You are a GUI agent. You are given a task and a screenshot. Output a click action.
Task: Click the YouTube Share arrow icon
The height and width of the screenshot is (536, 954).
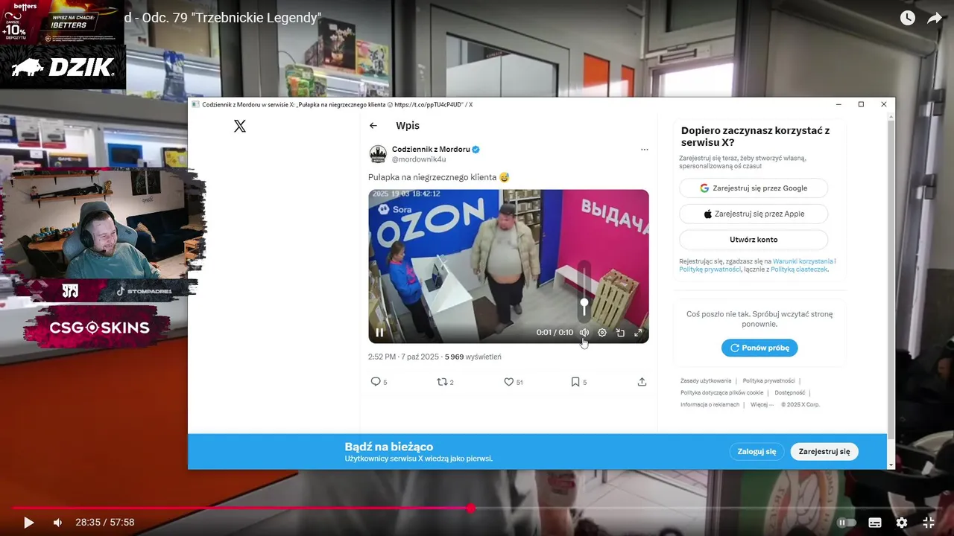point(935,18)
